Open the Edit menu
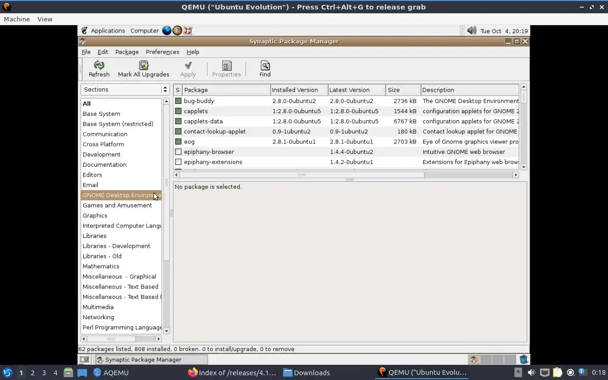The image size is (608, 380). (x=103, y=52)
